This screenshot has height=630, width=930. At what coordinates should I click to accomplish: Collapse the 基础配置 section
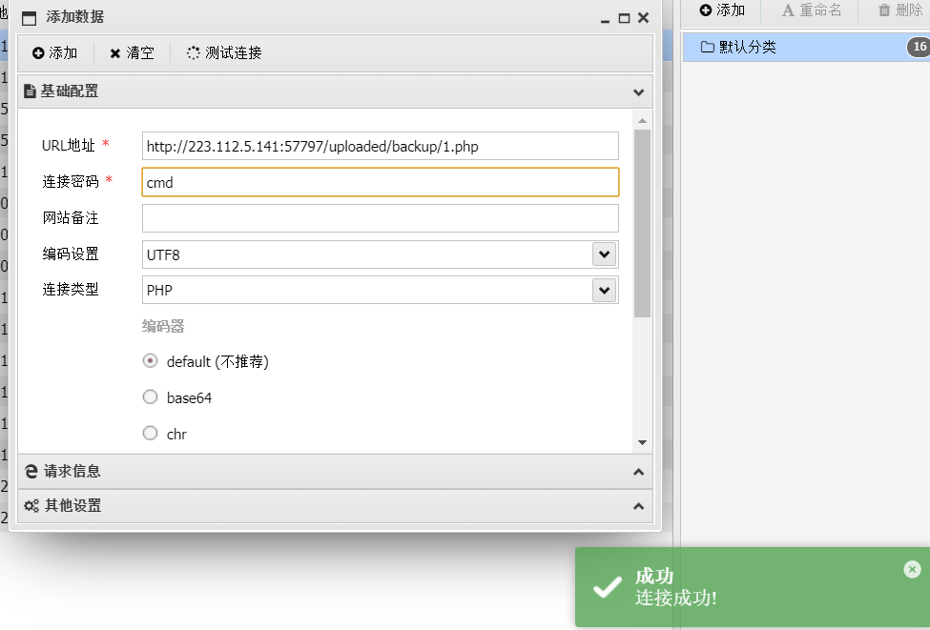[638, 92]
